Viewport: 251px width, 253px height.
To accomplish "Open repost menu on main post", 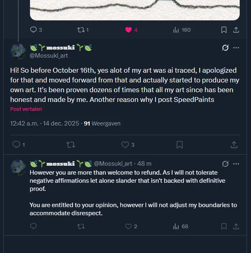I will [x=71, y=145].
